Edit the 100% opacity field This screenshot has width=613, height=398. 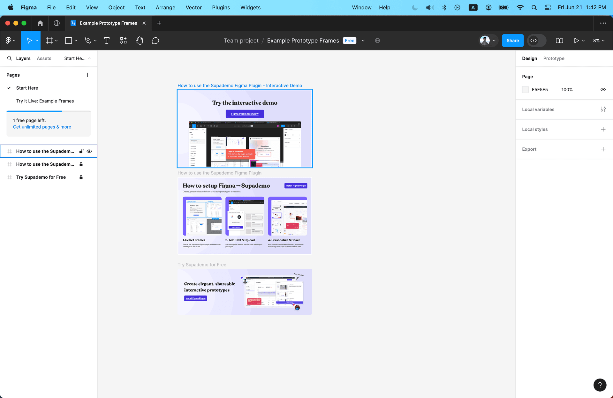pos(567,90)
